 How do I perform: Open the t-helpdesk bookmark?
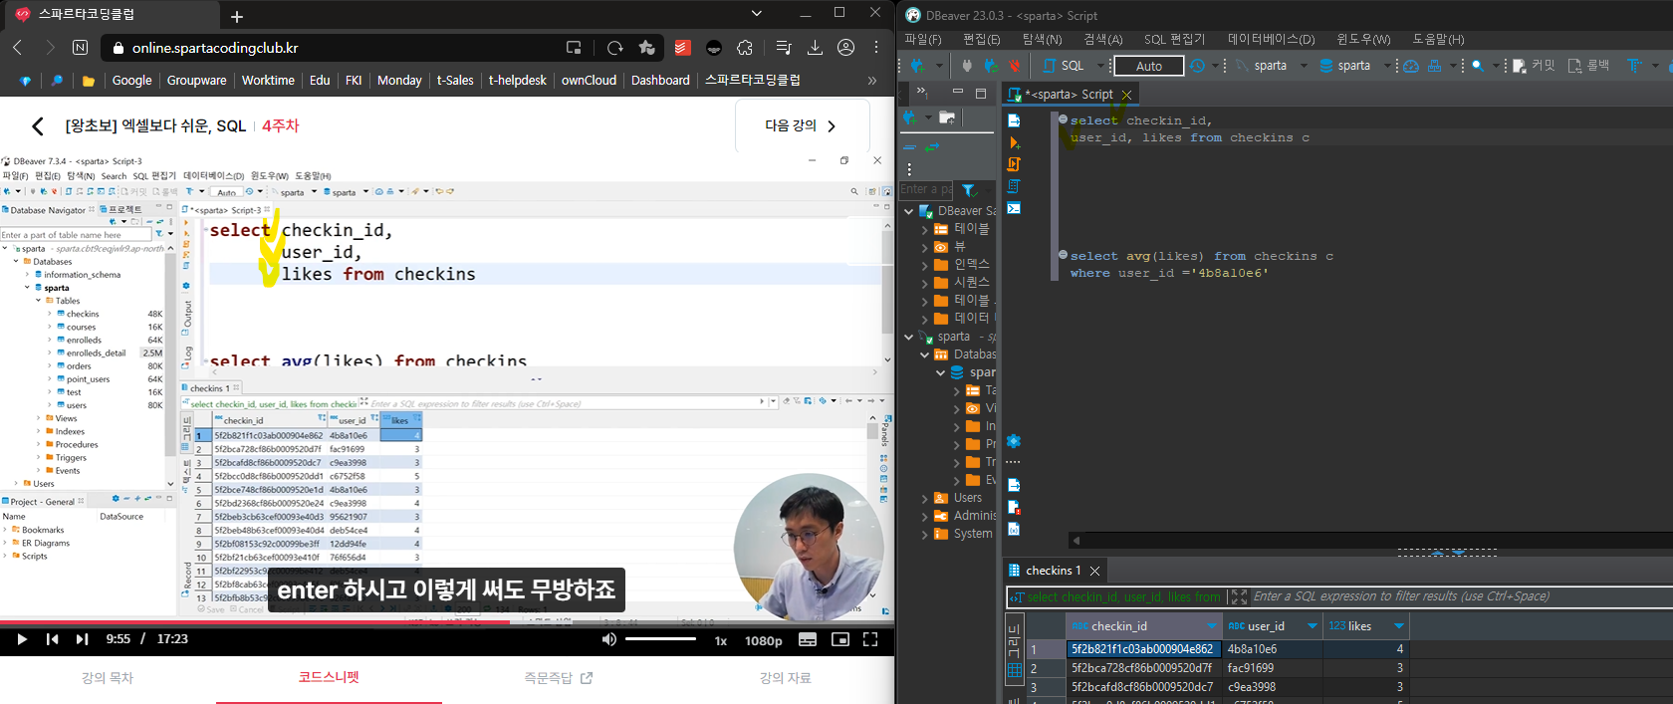(517, 81)
